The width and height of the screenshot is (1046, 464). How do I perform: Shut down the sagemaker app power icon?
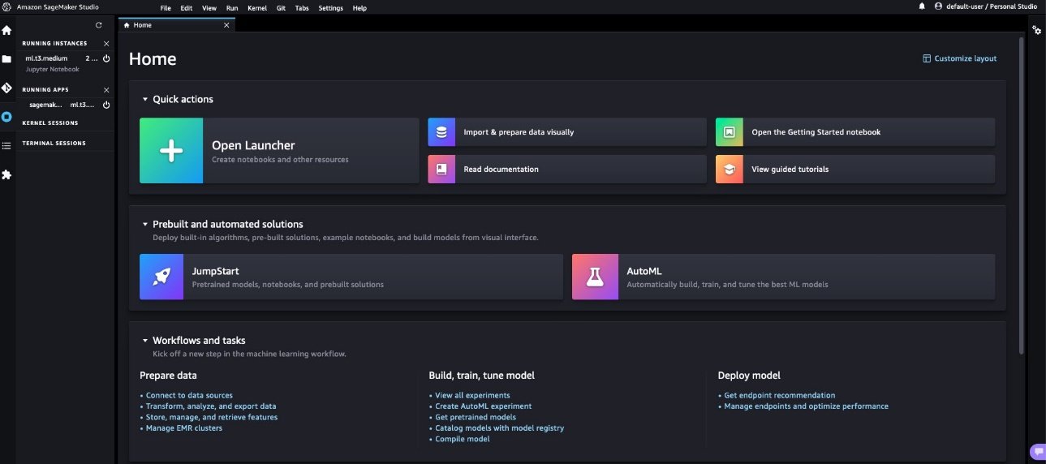point(106,105)
